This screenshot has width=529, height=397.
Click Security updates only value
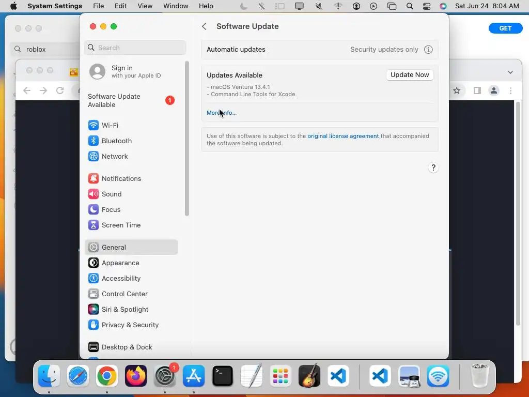pos(384,50)
